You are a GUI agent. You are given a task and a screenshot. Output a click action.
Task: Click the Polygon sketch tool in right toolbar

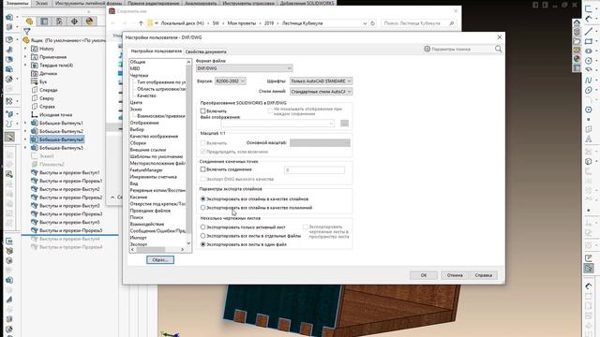click(x=589, y=110)
